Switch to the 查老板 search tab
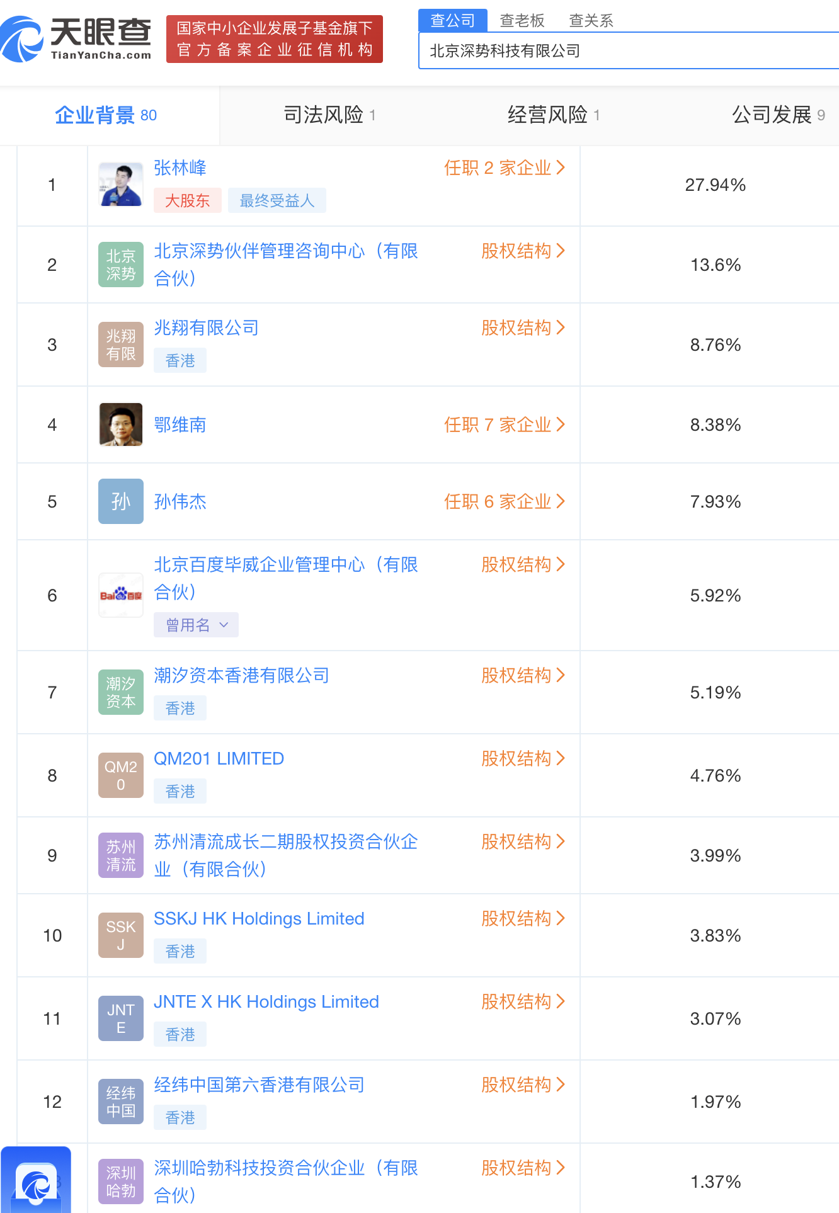 pyautogui.click(x=522, y=21)
